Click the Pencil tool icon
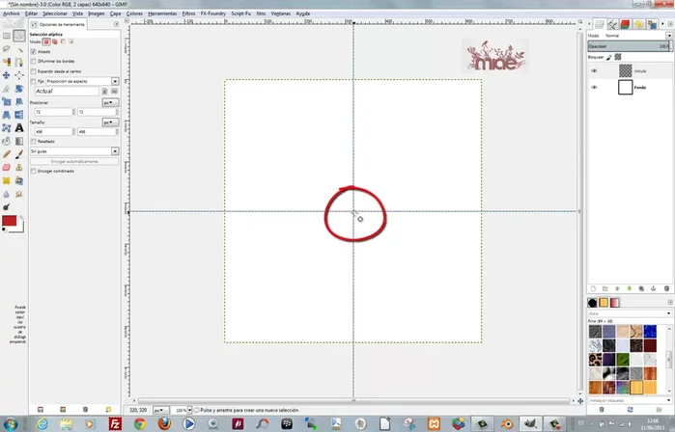 point(7,153)
